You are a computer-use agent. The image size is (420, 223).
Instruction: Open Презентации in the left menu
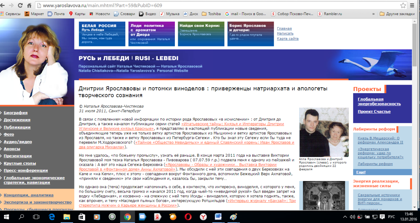point(18,156)
